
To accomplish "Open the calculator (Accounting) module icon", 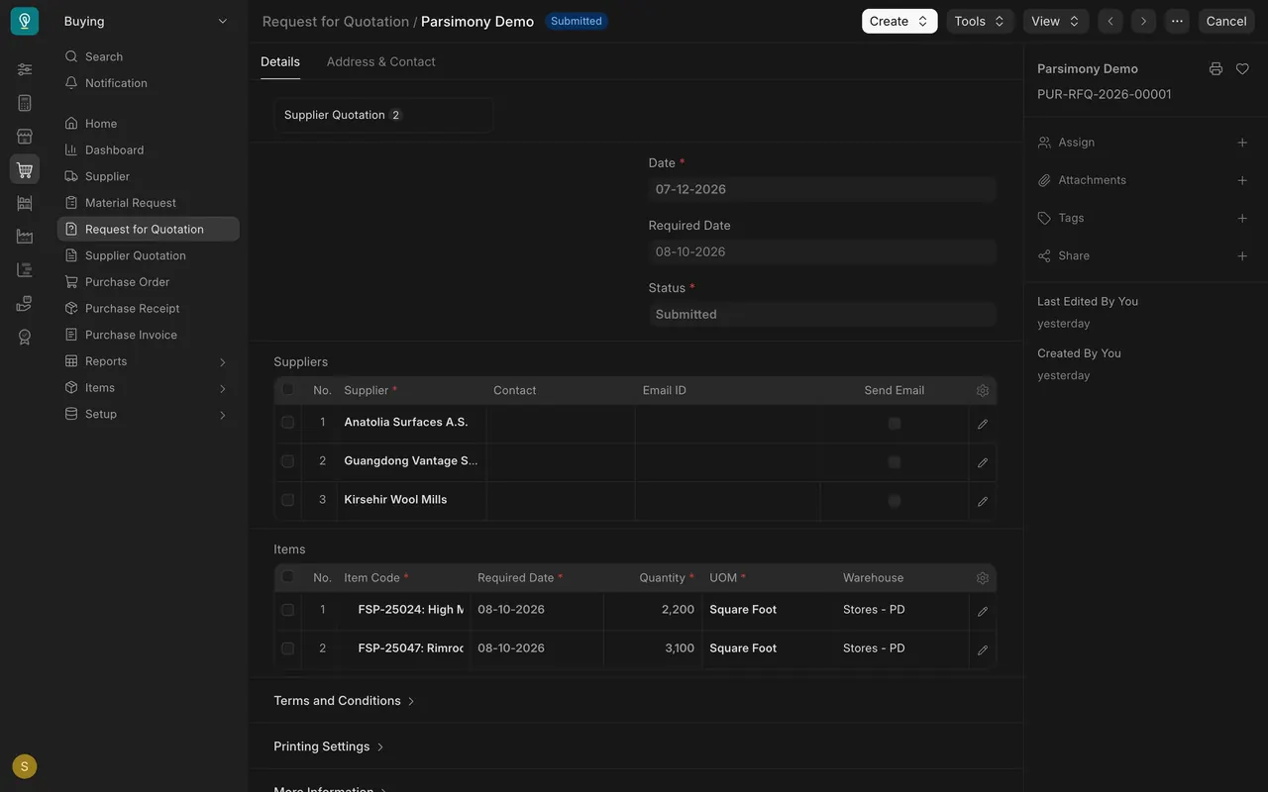I will coord(25,103).
